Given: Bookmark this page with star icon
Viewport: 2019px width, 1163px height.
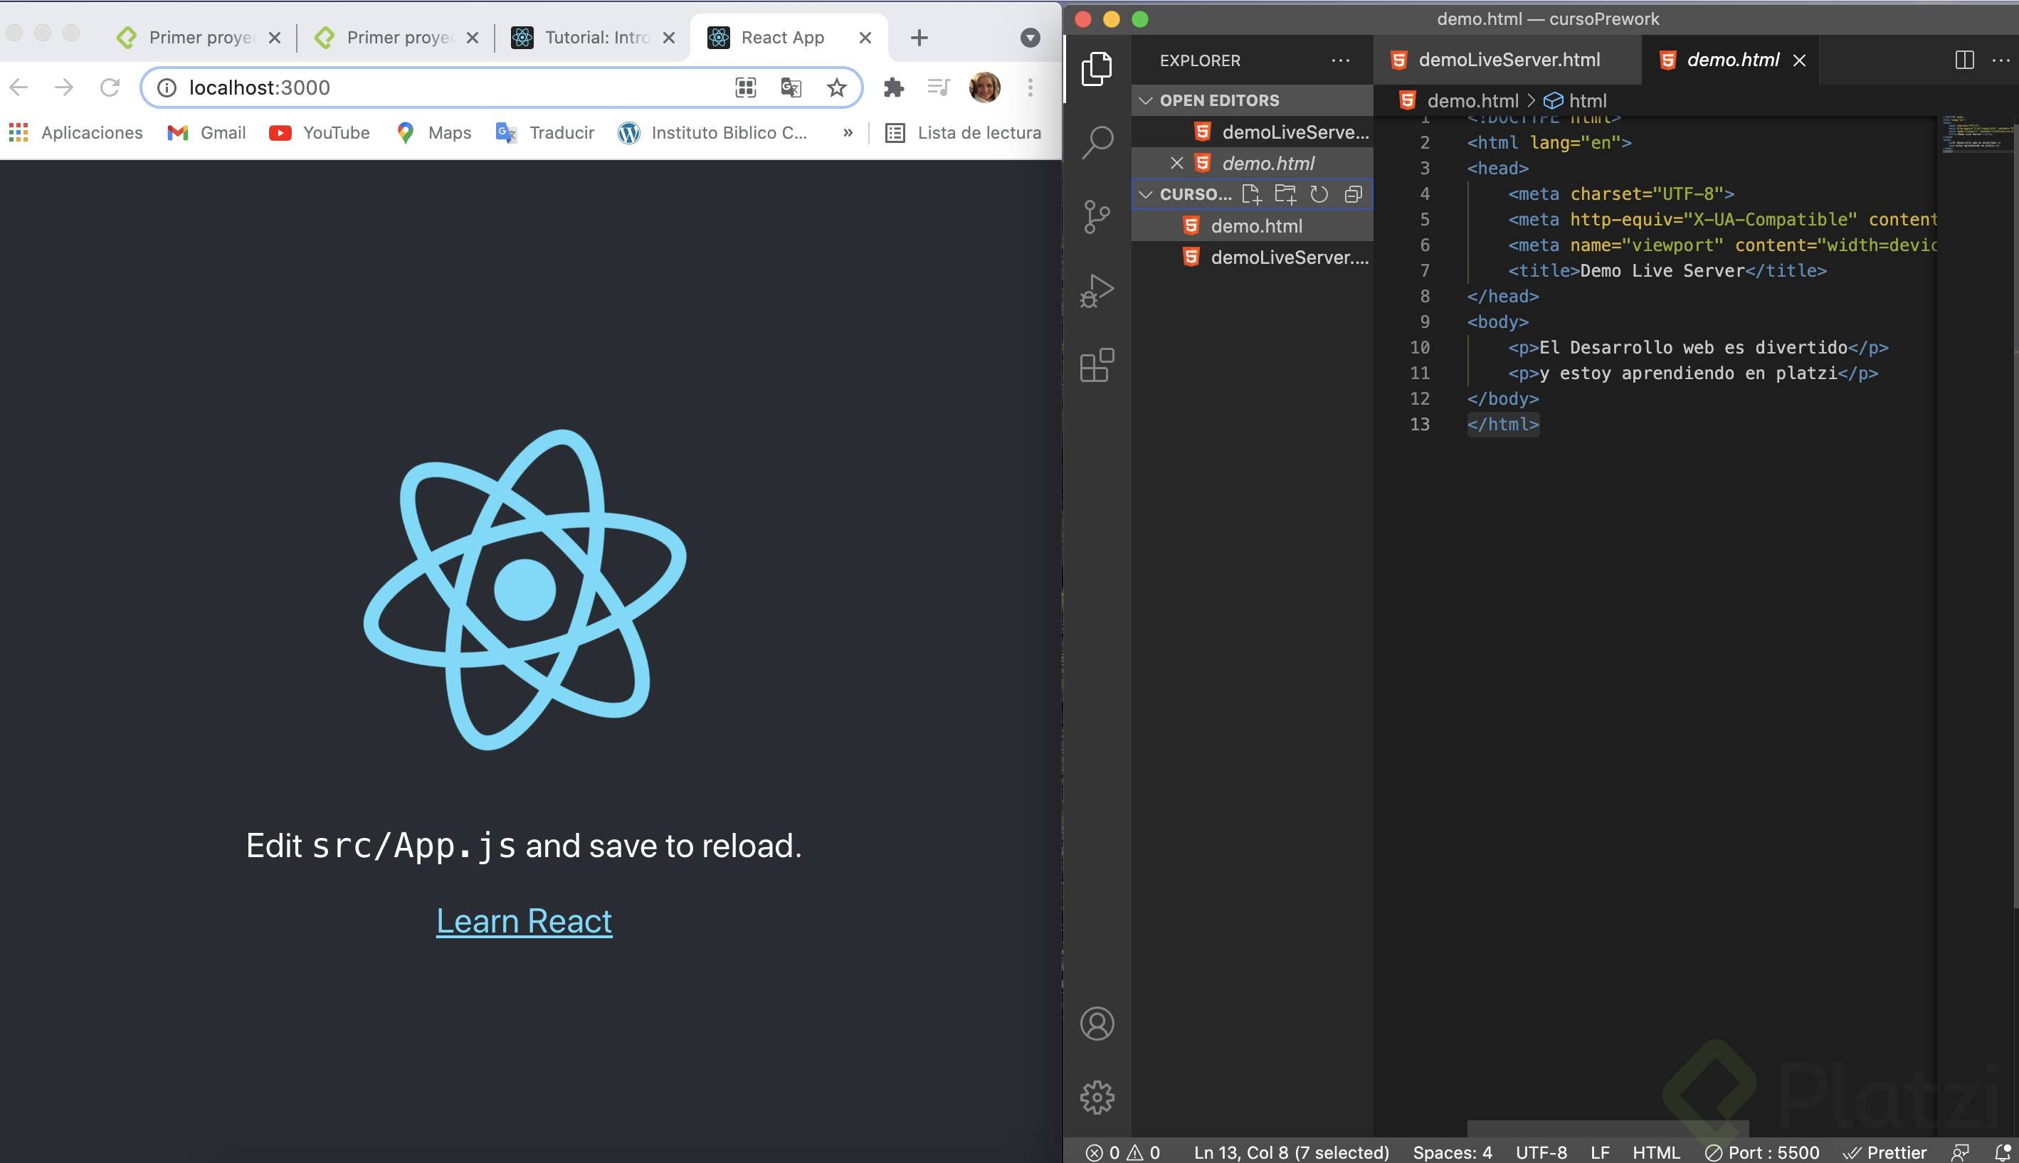Looking at the screenshot, I should click(836, 88).
